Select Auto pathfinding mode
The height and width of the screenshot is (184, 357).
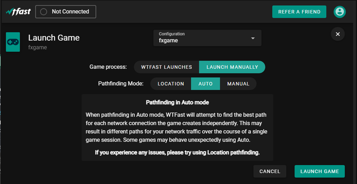tap(206, 84)
